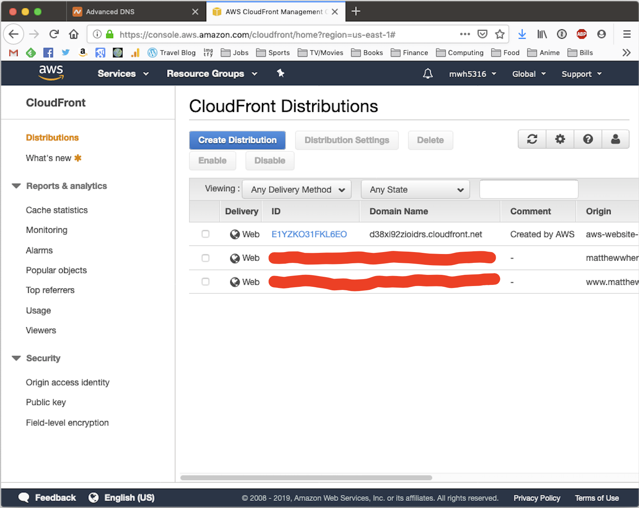Open Feedback link in footer
639x508 pixels.
point(47,498)
